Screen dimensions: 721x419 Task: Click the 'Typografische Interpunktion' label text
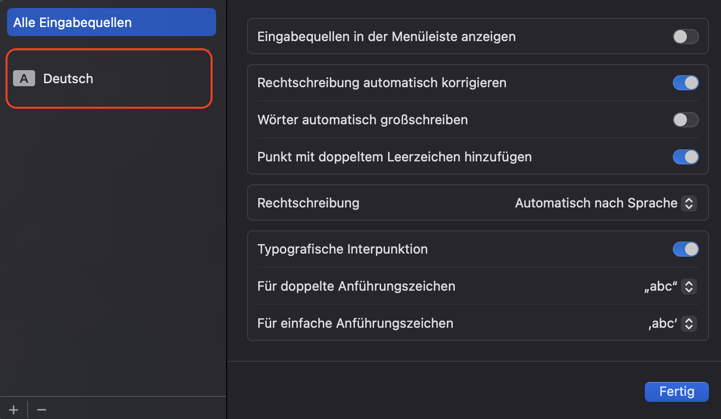click(x=342, y=249)
